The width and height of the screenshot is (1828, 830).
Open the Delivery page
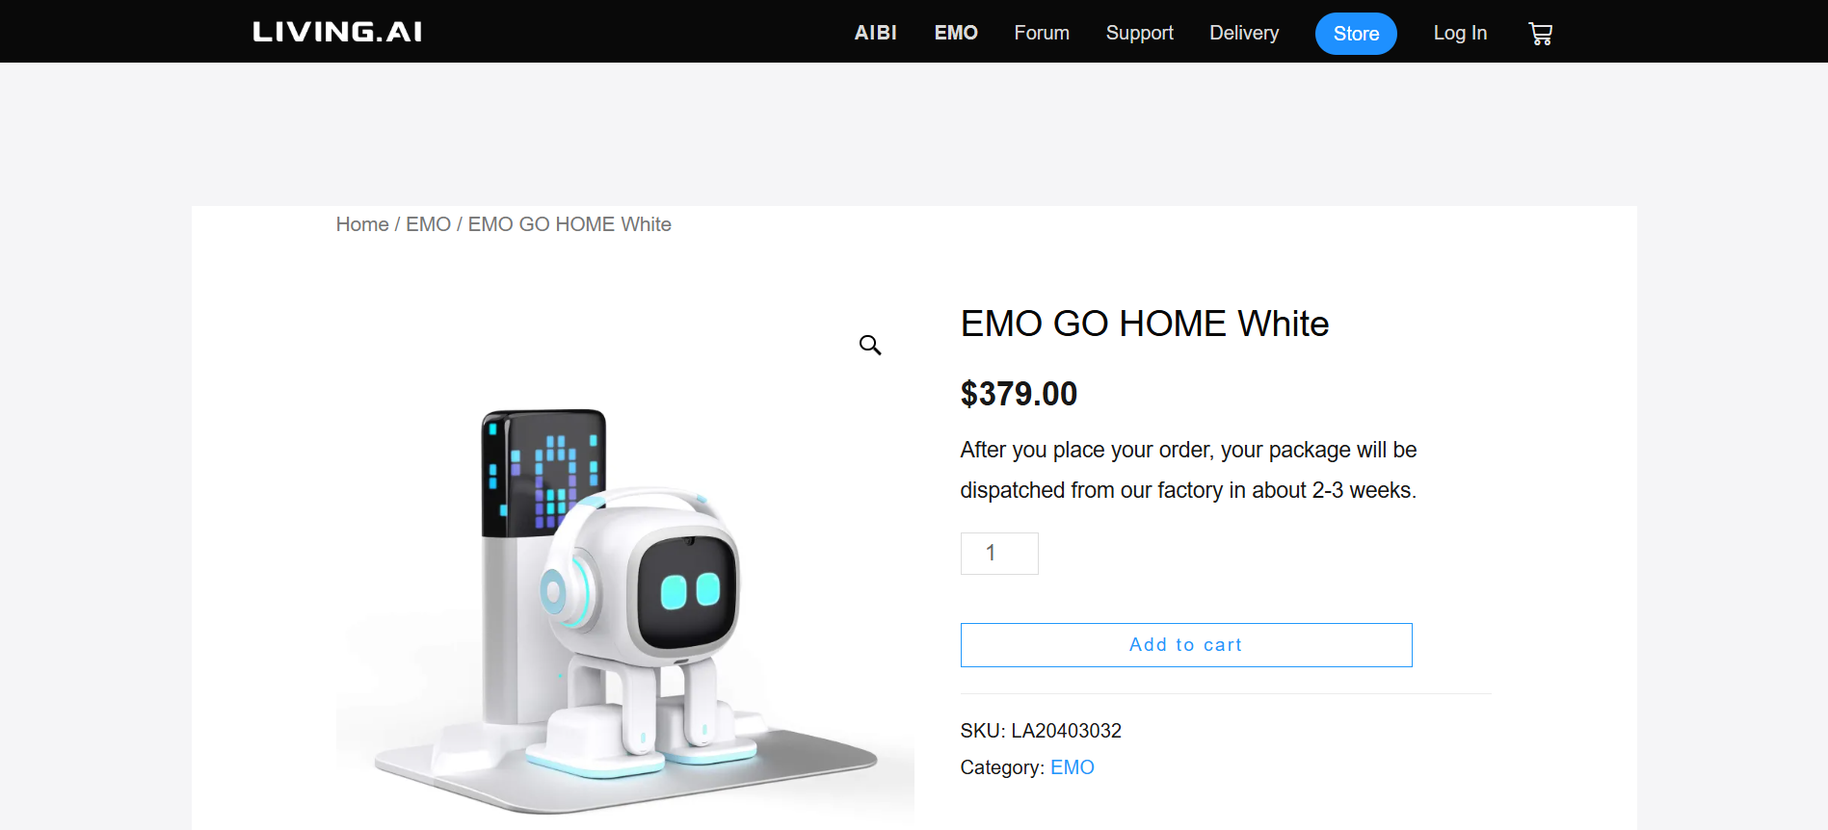(x=1244, y=33)
